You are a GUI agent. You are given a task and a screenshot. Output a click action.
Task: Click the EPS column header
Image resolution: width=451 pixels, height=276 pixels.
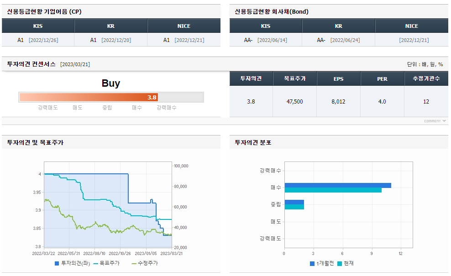(339, 78)
